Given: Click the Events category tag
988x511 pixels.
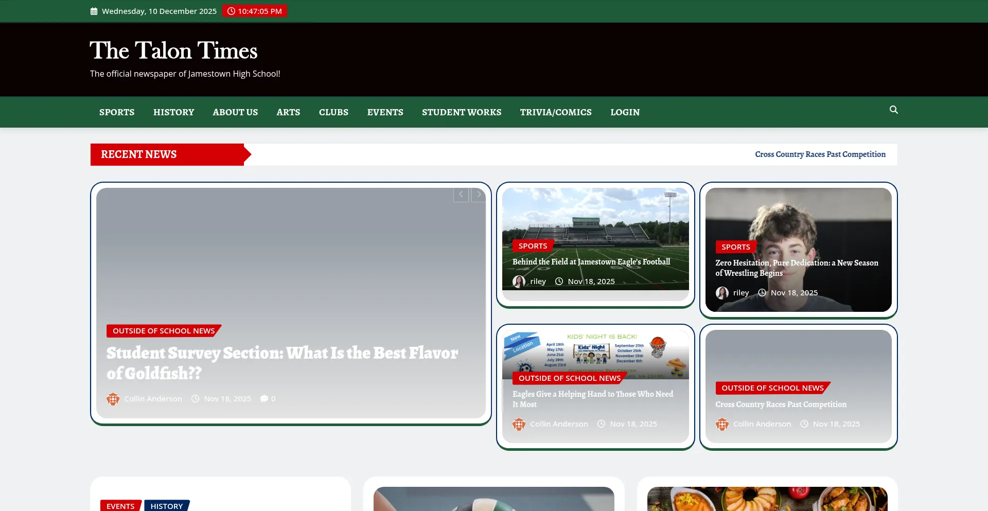Looking at the screenshot, I should click(120, 506).
